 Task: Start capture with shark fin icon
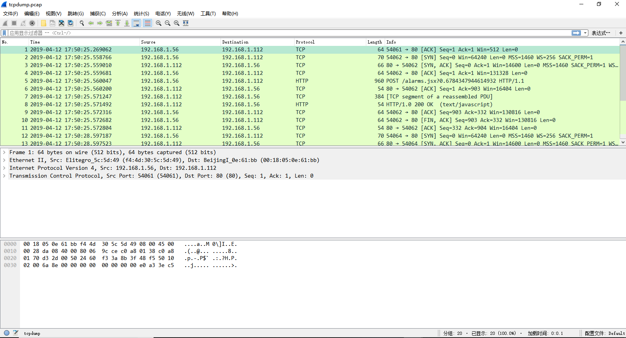pyautogui.click(x=5, y=23)
